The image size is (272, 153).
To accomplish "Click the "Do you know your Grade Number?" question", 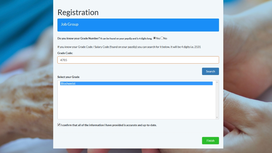I will pyautogui.click(x=79, y=38).
